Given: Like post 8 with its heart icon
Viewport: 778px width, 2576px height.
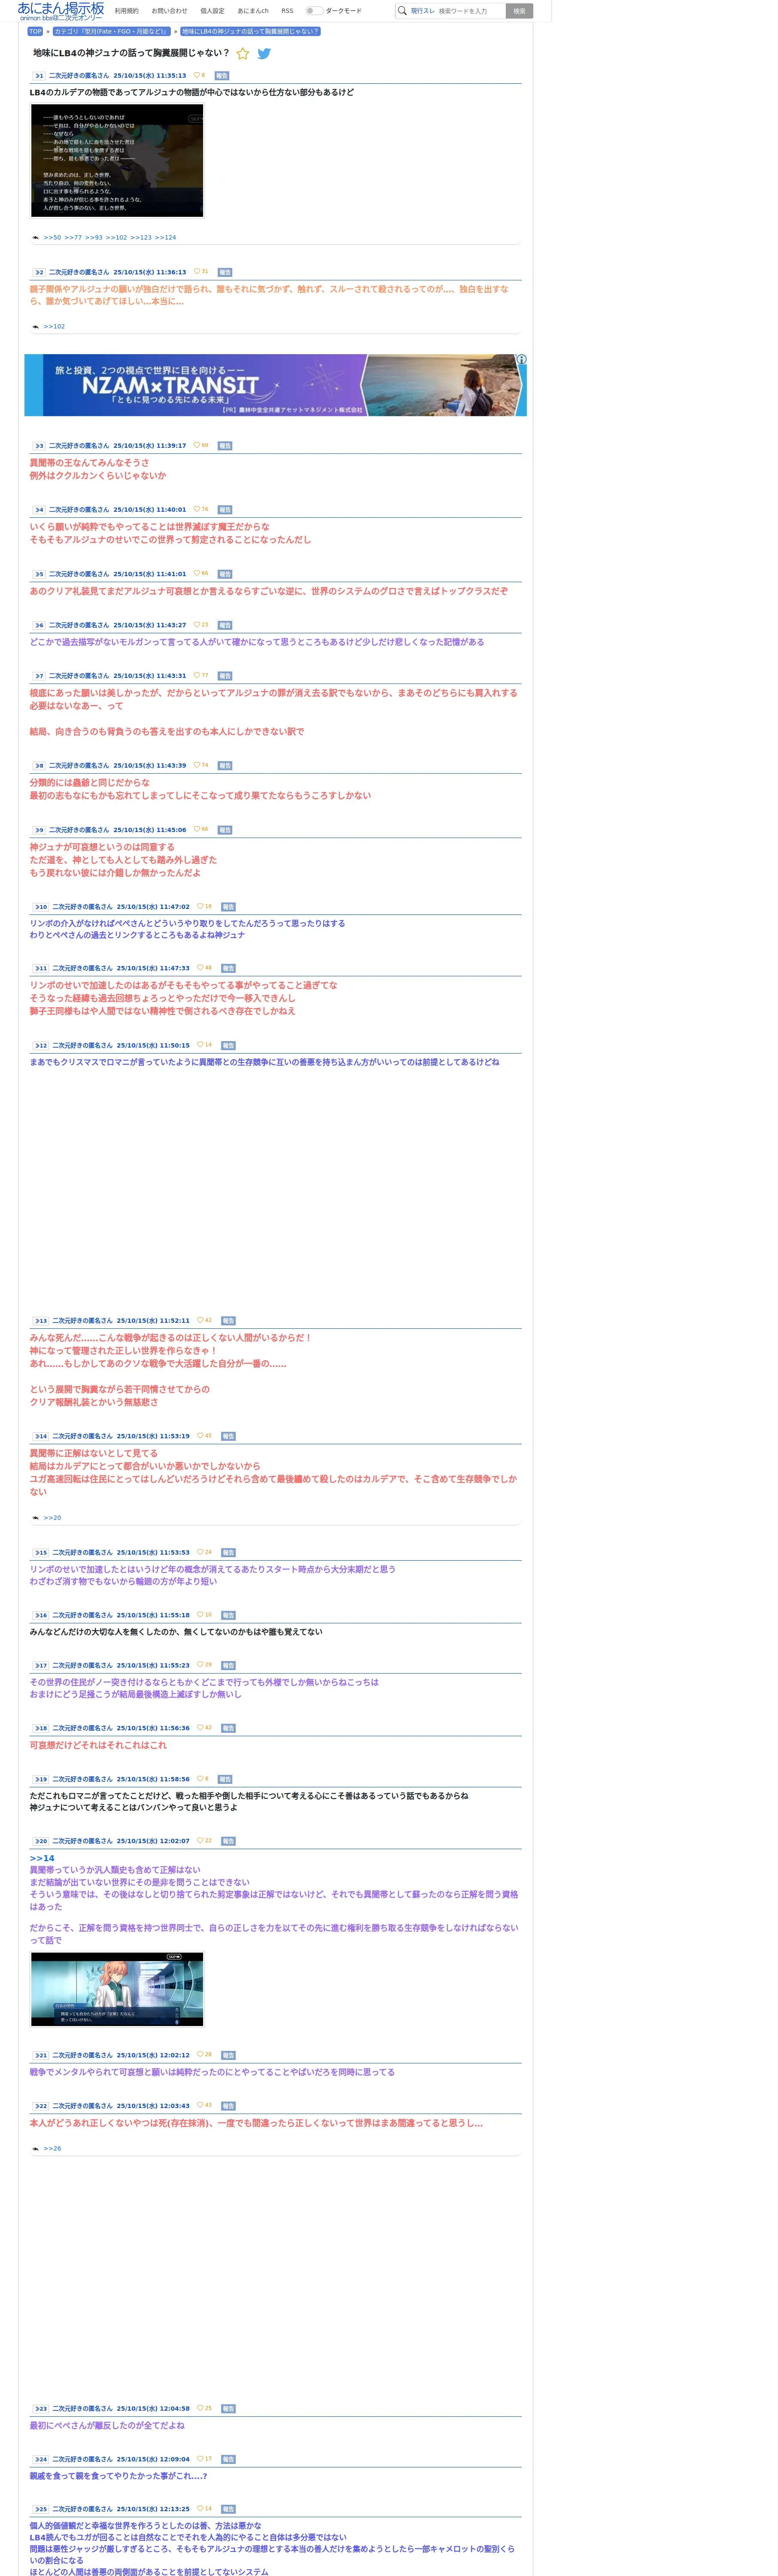Looking at the screenshot, I should (x=197, y=765).
